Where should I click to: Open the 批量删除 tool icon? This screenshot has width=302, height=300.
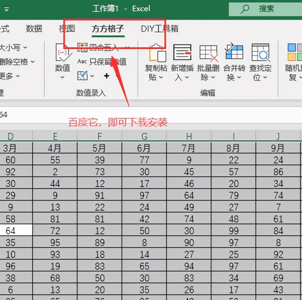click(x=208, y=53)
